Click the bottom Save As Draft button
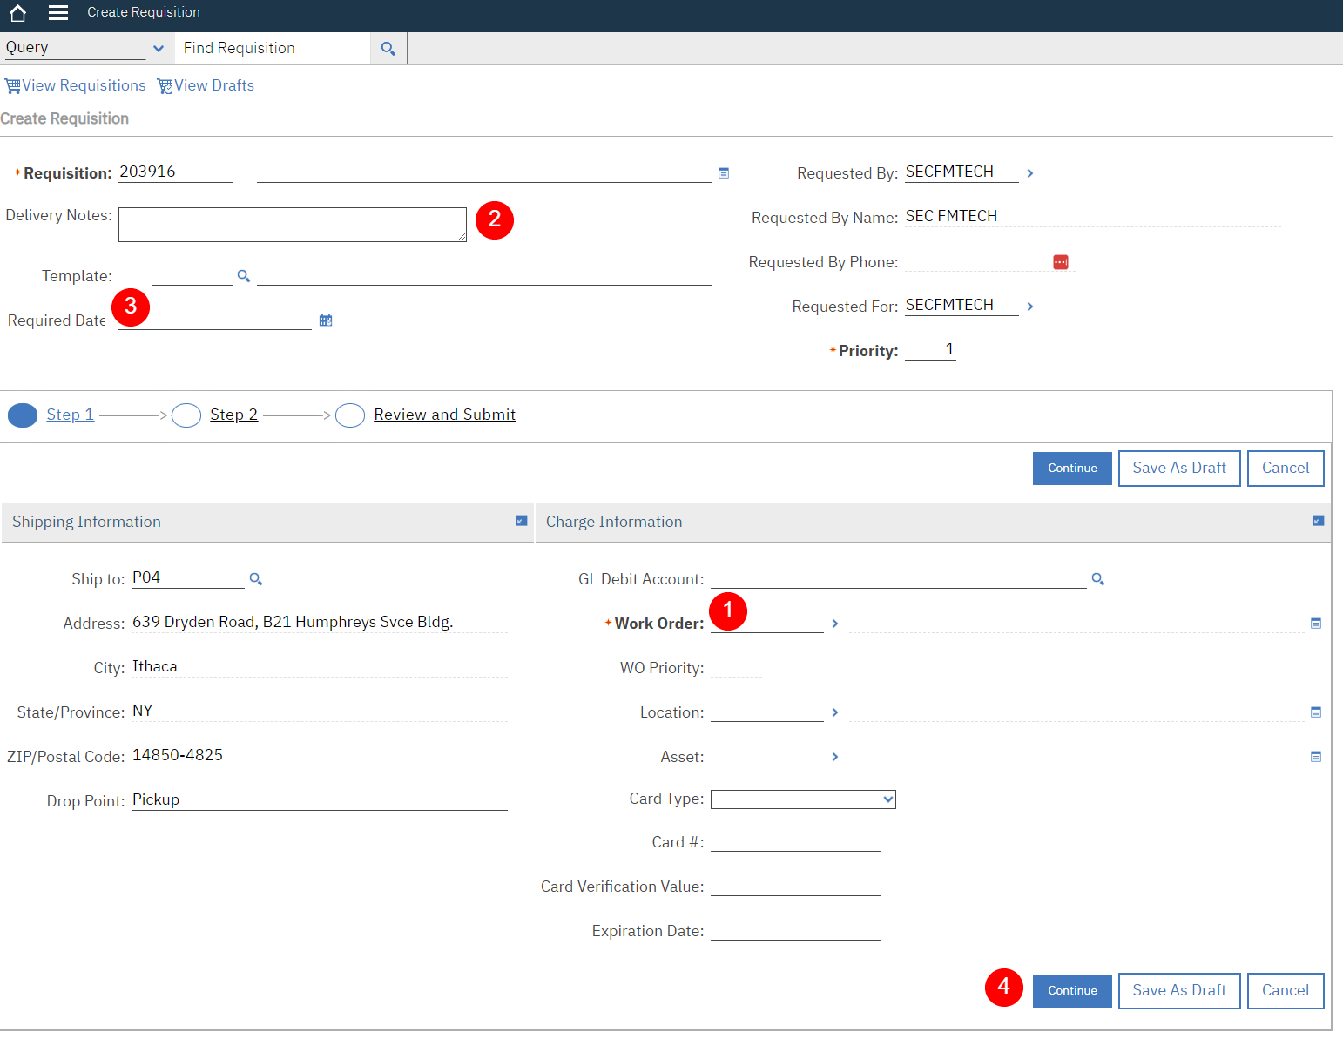Screen dimensions: 1343x1039 click(1179, 991)
